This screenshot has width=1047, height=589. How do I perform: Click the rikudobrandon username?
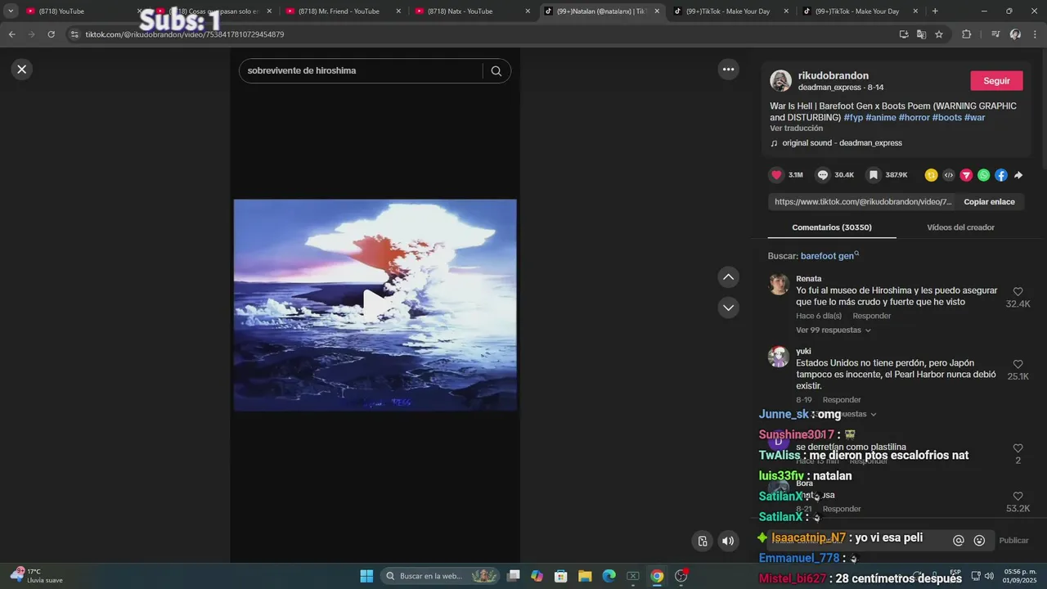[x=834, y=75]
